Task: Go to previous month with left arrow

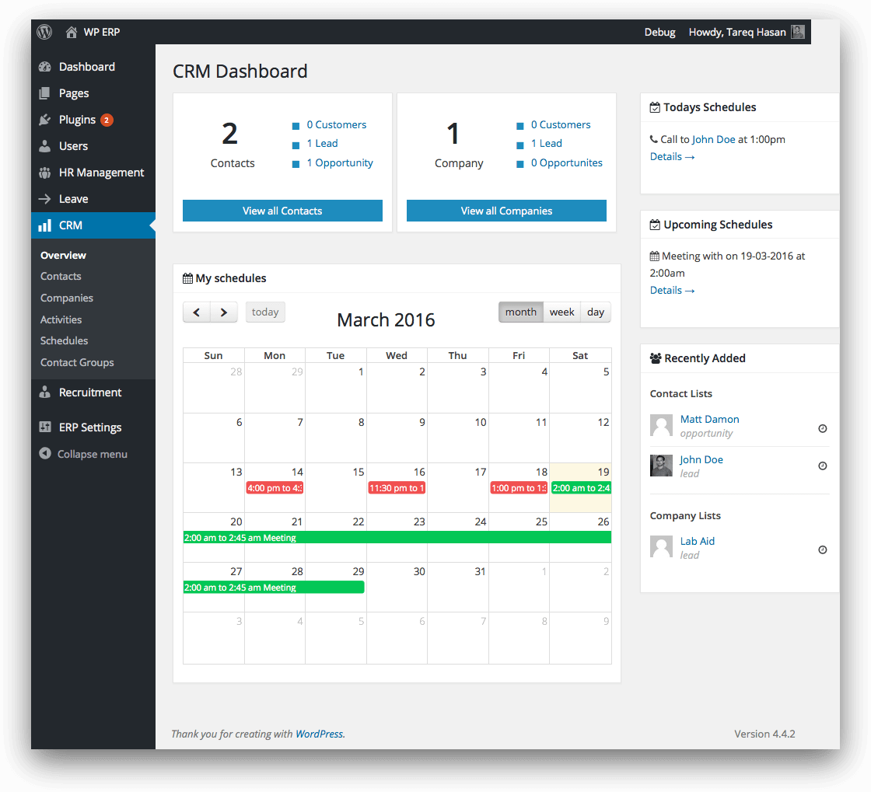Action: (x=197, y=312)
